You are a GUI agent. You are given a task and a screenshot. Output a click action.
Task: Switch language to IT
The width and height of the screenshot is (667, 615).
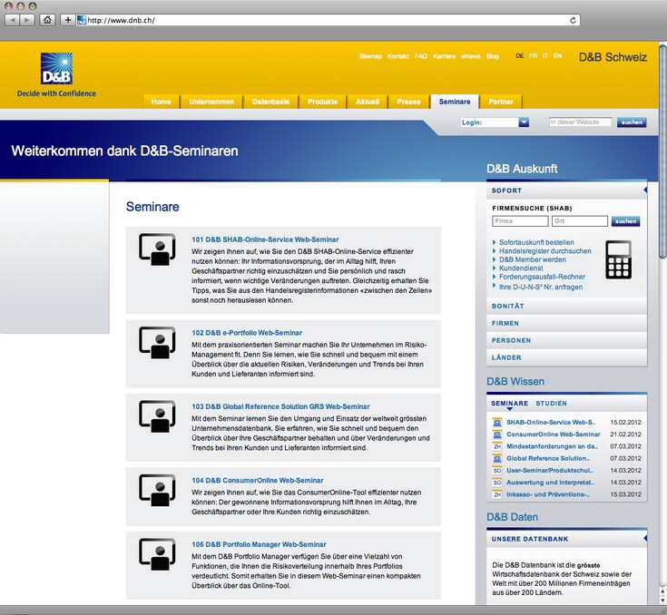click(545, 55)
